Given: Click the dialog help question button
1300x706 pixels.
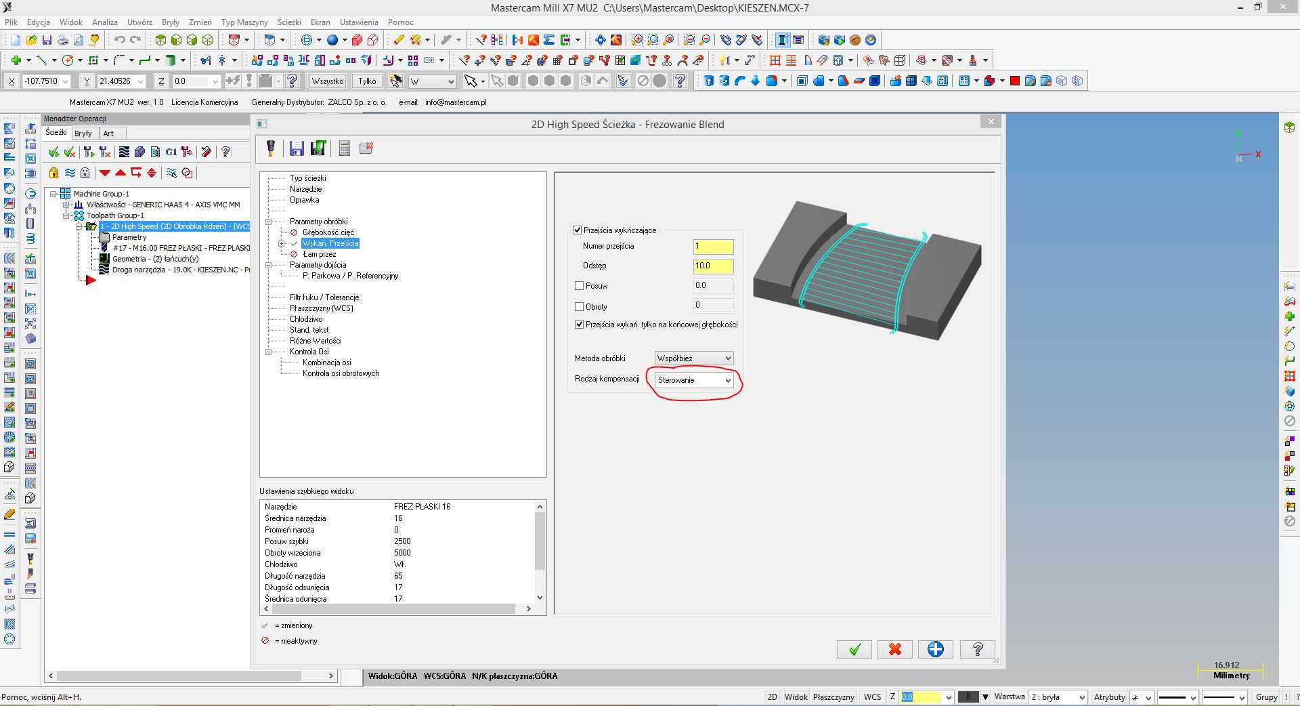Looking at the screenshot, I should coord(978,649).
